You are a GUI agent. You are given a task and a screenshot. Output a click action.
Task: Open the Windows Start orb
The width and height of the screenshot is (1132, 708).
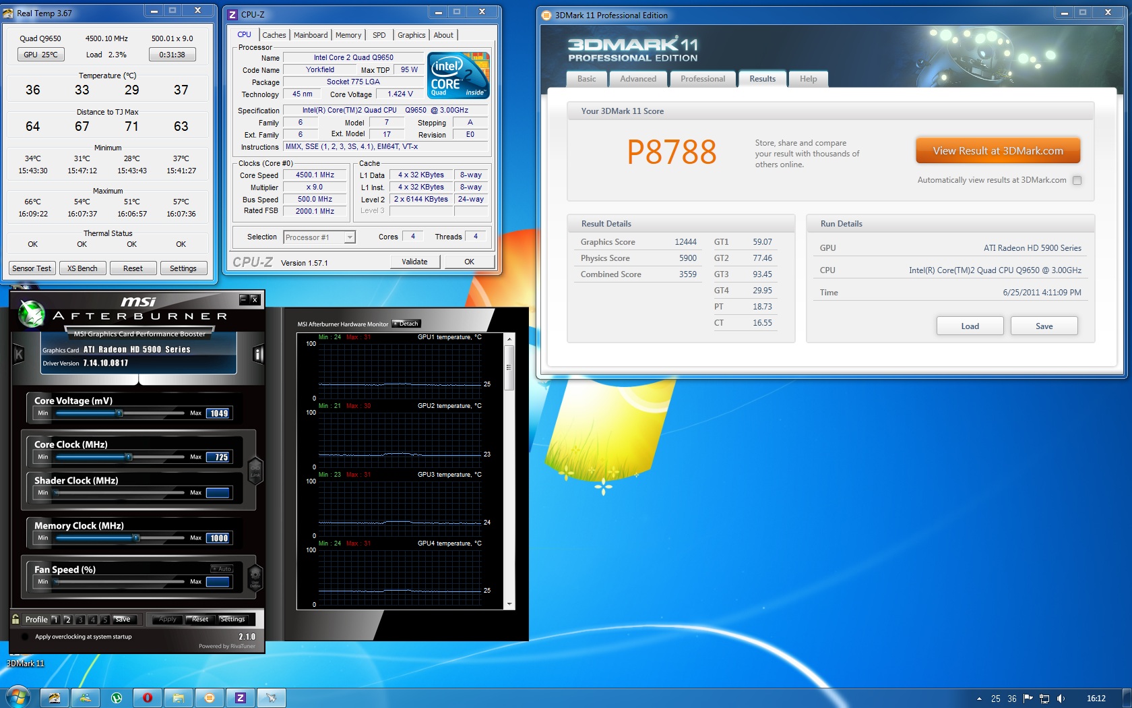tap(18, 697)
